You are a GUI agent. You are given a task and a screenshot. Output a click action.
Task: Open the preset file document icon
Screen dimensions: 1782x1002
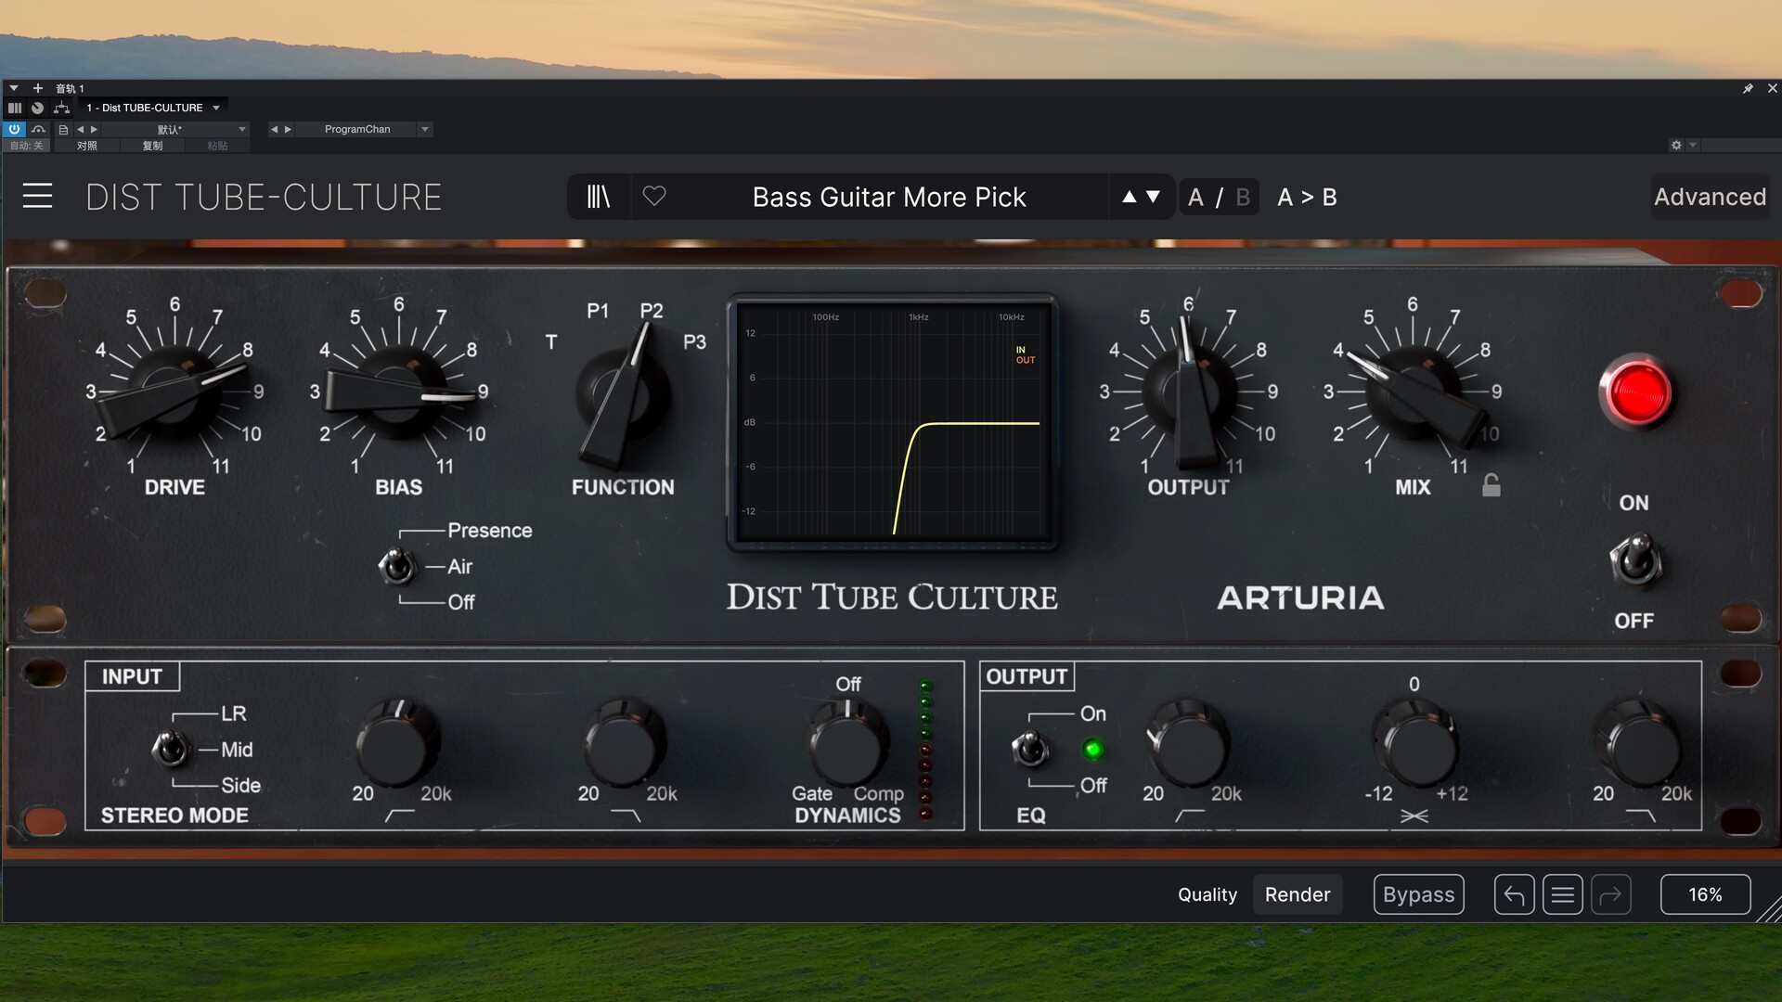(63, 130)
